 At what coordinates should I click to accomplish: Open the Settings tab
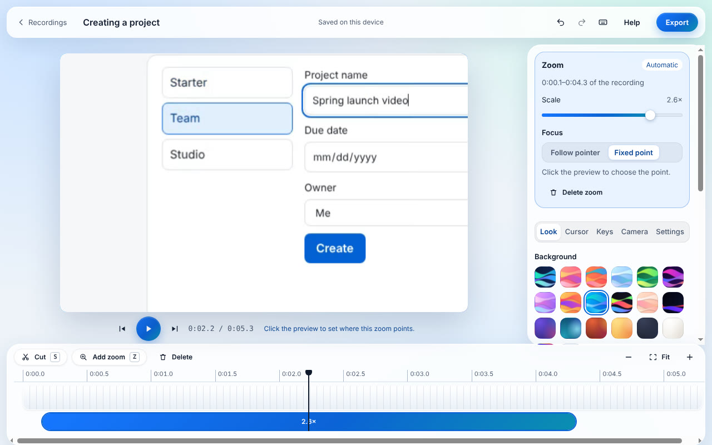(x=670, y=232)
